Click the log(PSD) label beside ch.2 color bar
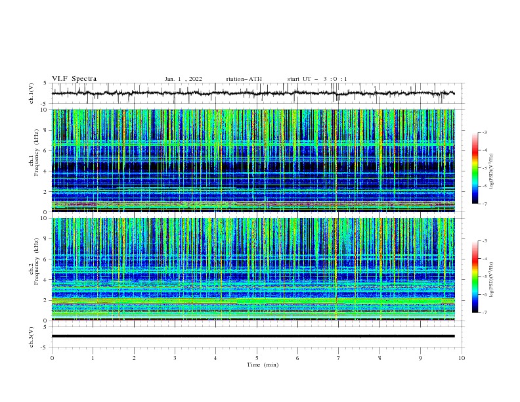Viewport: 520px width, 402px height. tap(492, 280)
